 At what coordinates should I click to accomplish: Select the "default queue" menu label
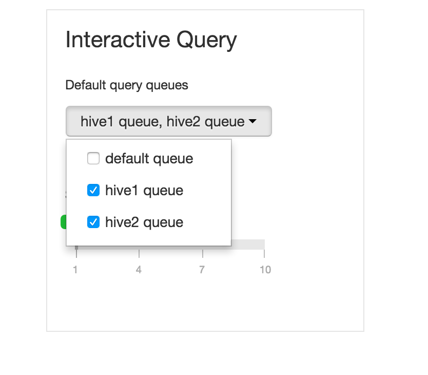[149, 159]
